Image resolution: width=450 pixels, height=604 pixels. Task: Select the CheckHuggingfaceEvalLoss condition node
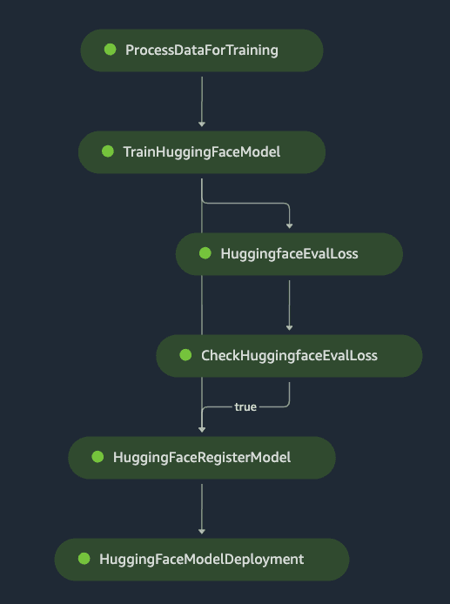(x=289, y=356)
